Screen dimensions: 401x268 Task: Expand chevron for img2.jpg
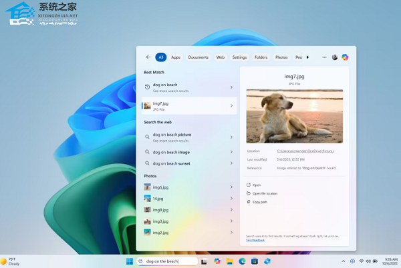pyautogui.click(x=231, y=232)
